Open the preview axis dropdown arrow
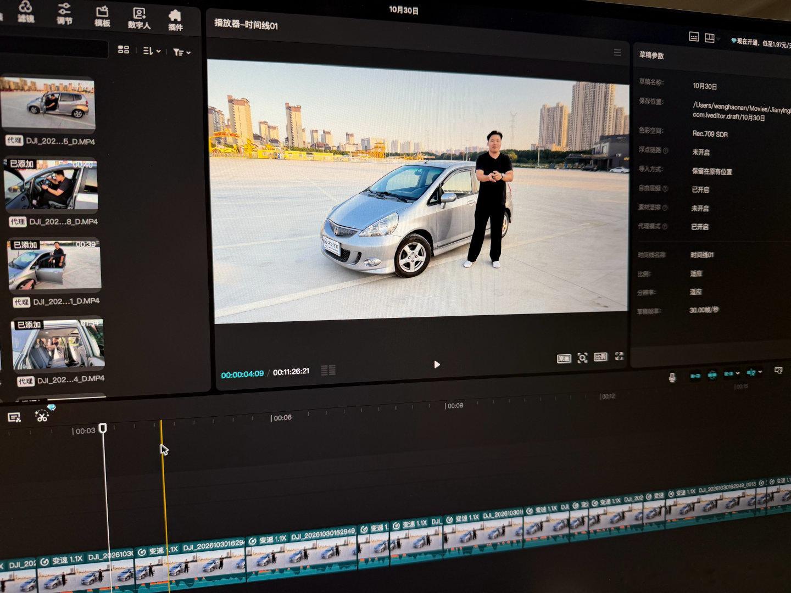791x593 pixels. coord(760,372)
